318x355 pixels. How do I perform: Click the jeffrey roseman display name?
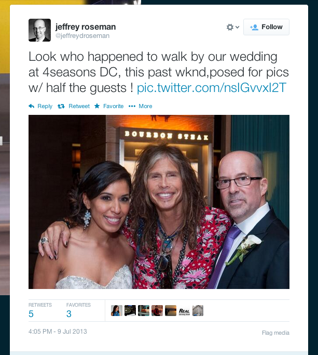tap(86, 27)
